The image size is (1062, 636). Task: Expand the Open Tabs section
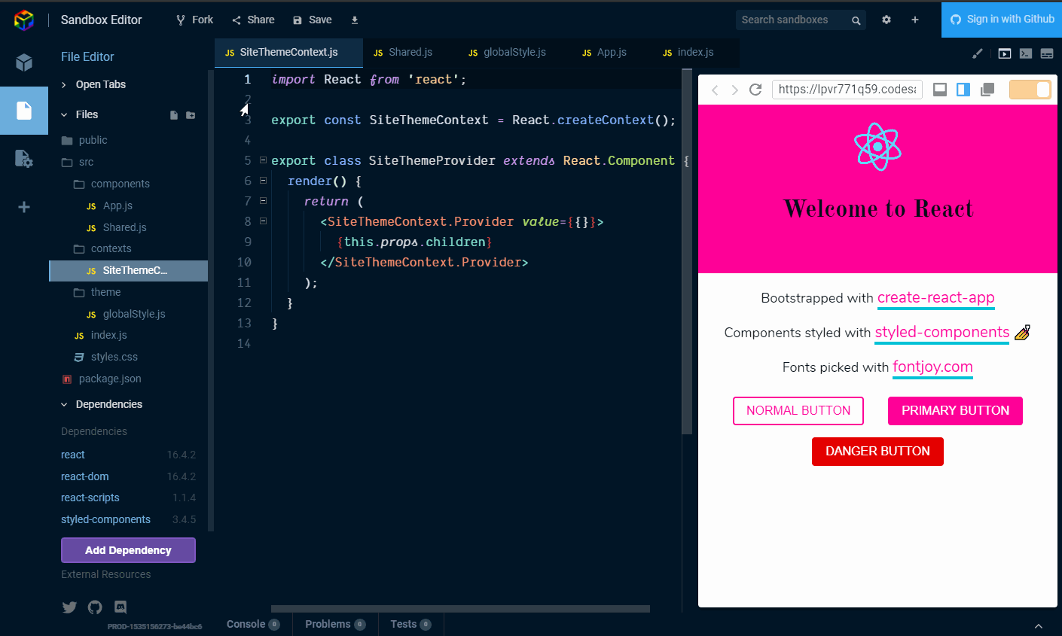coord(100,84)
